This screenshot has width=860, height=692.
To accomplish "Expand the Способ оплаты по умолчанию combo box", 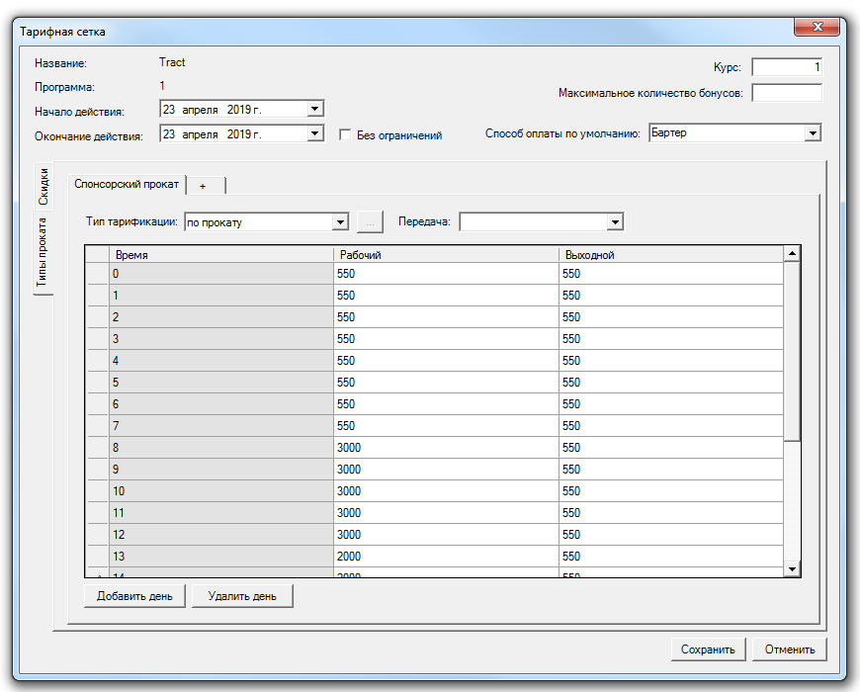I will [x=813, y=132].
